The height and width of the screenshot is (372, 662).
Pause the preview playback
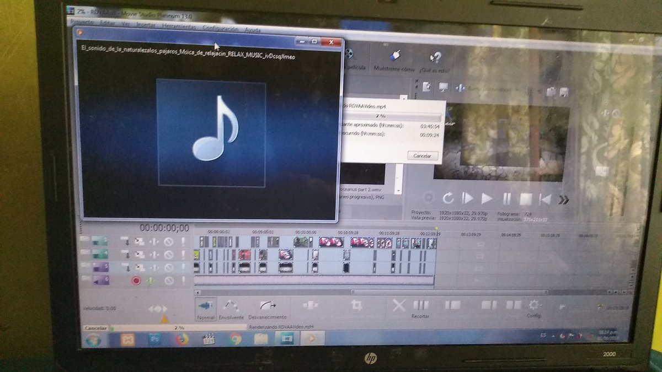[x=506, y=198]
